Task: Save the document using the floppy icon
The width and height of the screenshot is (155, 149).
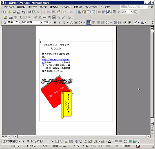Action: (14, 12)
